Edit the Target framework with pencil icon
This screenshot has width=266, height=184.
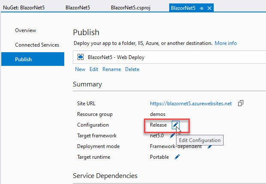[172, 136]
